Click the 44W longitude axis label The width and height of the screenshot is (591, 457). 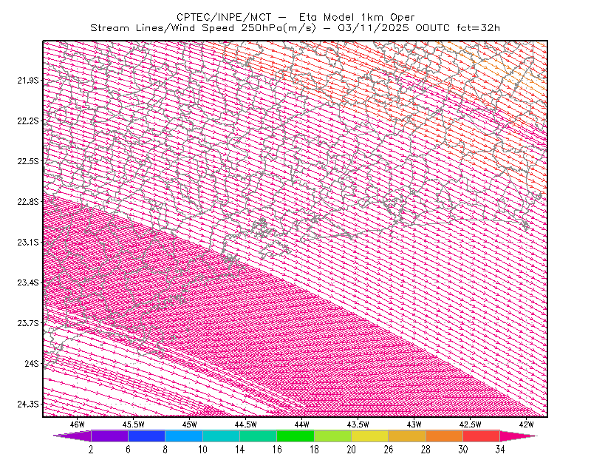(302, 424)
